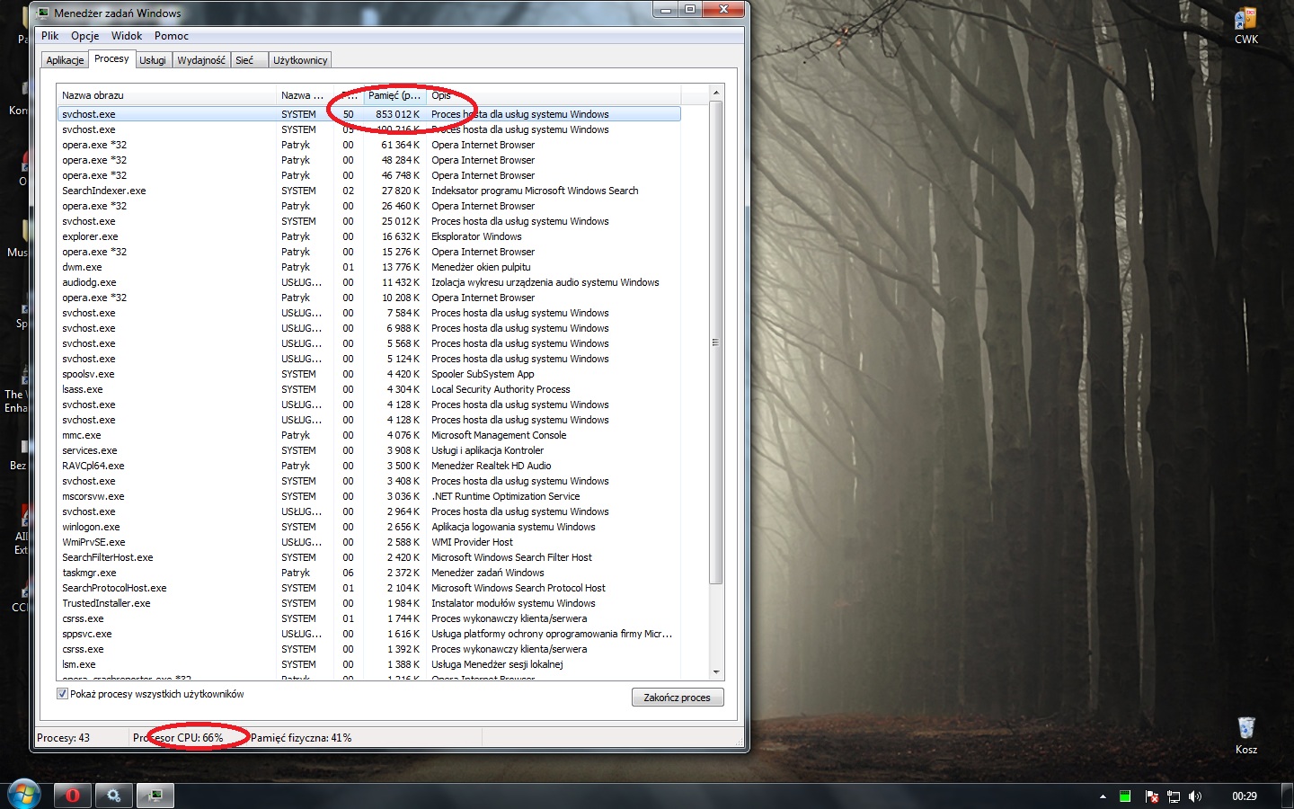The width and height of the screenshot is (1294, 809).
Task: Select the svchost.exe row using 853 012 K
Action: [x=368, y=114]
